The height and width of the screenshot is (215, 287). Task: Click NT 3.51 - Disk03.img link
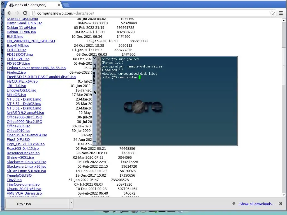[x=24, y=108]
